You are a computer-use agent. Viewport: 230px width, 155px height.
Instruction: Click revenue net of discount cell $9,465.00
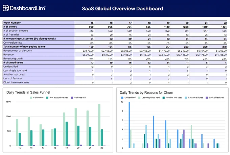point(145,51)
